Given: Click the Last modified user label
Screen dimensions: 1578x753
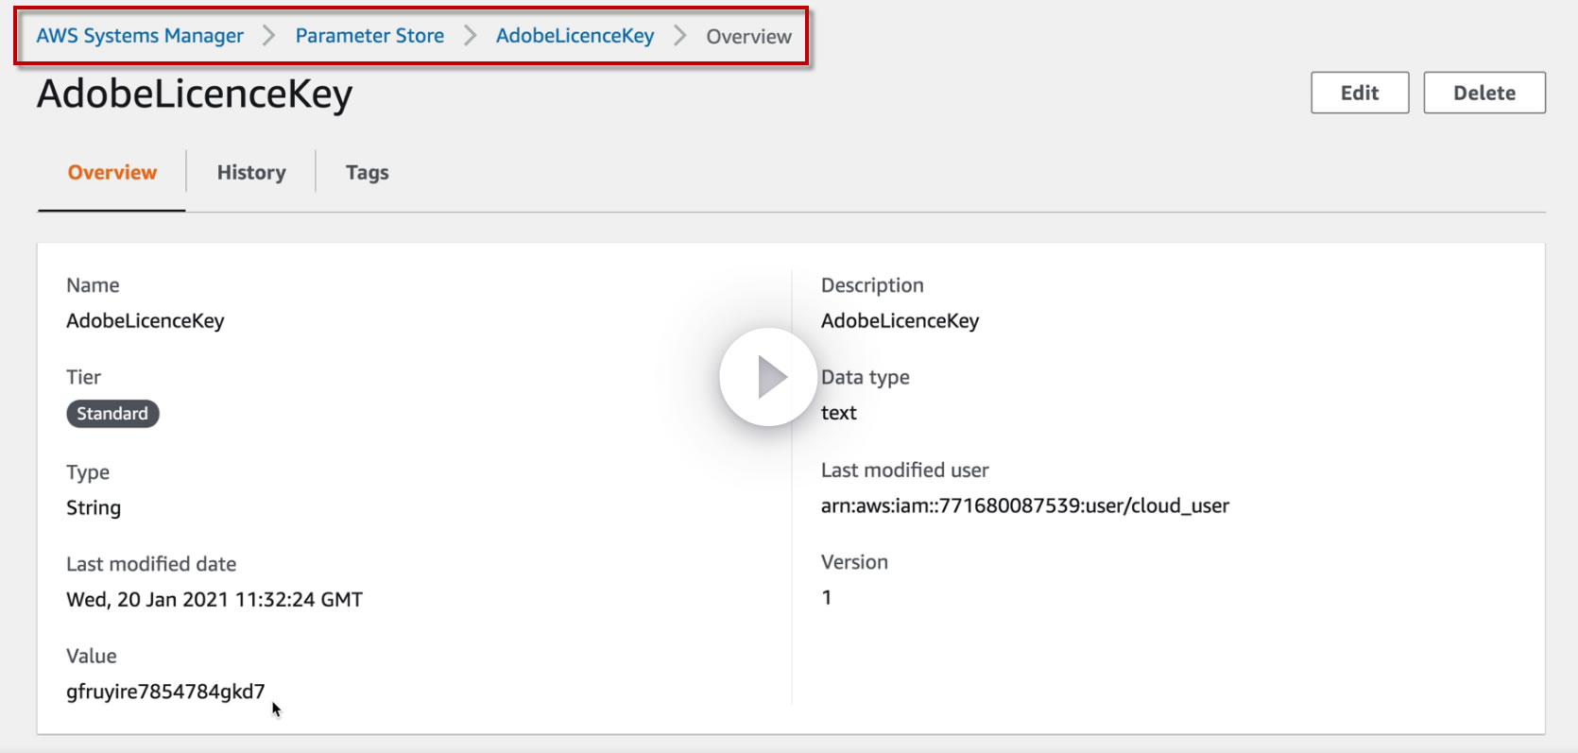Looking at the screenshot, I should click(x=905, y=471).
